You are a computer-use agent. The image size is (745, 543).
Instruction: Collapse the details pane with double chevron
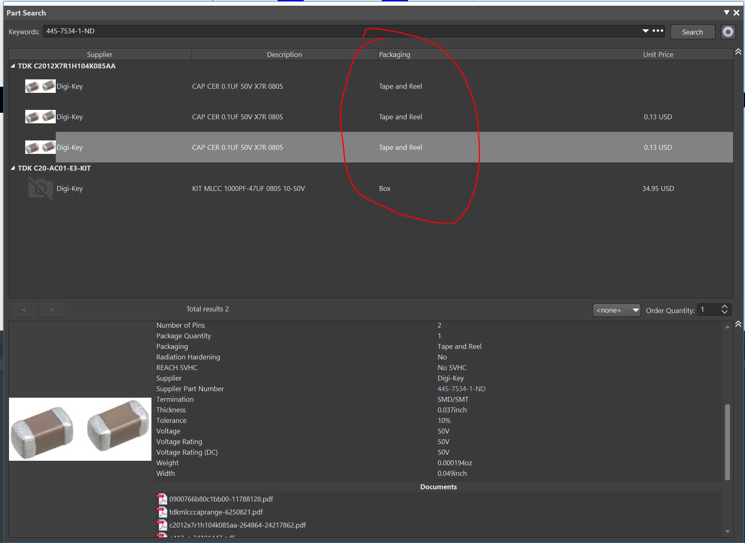[x=738, y=324]
